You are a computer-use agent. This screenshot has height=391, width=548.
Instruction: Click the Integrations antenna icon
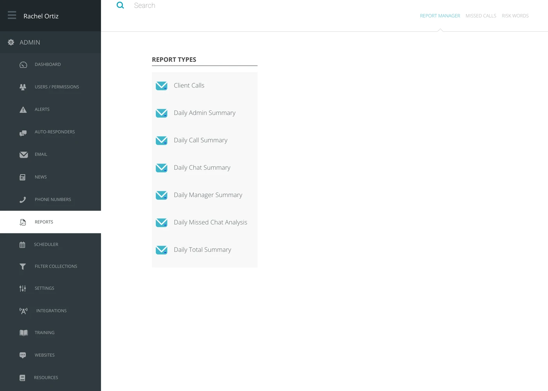(23, 311)
